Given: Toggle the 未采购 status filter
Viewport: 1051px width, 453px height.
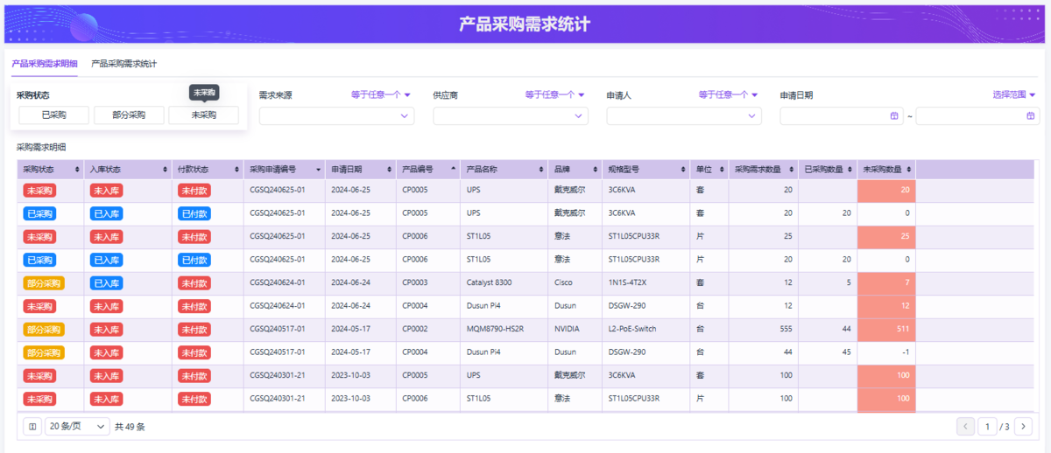Looking at the screenshot, I should pos(203,115).
